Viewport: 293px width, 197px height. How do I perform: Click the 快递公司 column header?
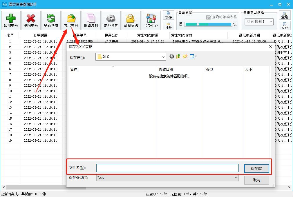point(112,35)
